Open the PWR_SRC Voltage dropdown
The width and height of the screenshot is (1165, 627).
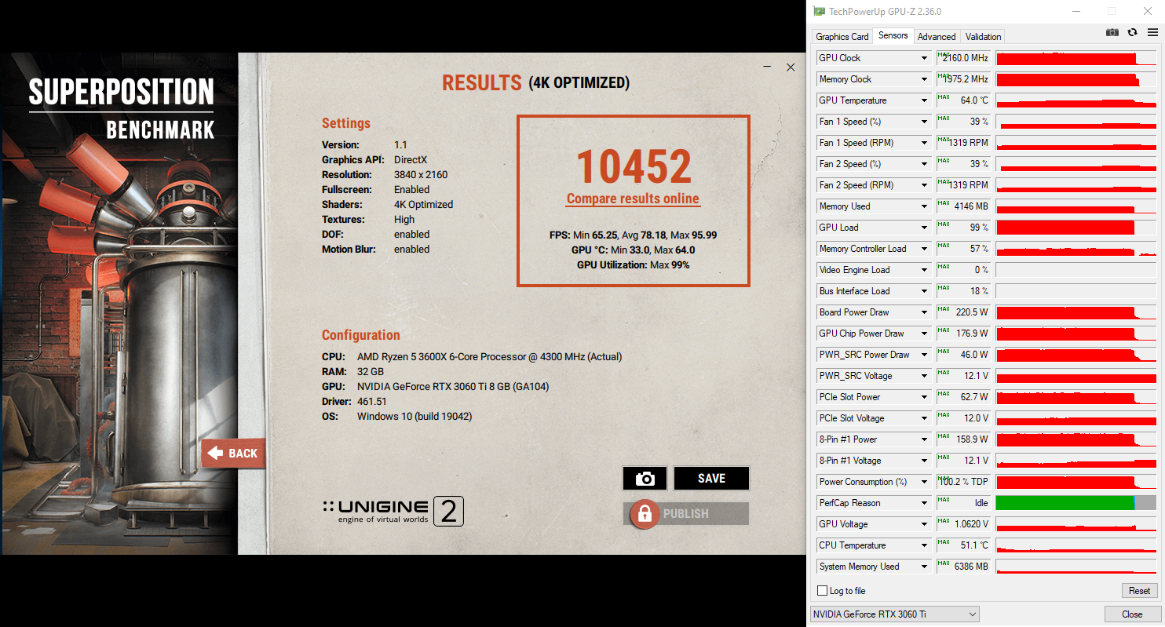924,376
